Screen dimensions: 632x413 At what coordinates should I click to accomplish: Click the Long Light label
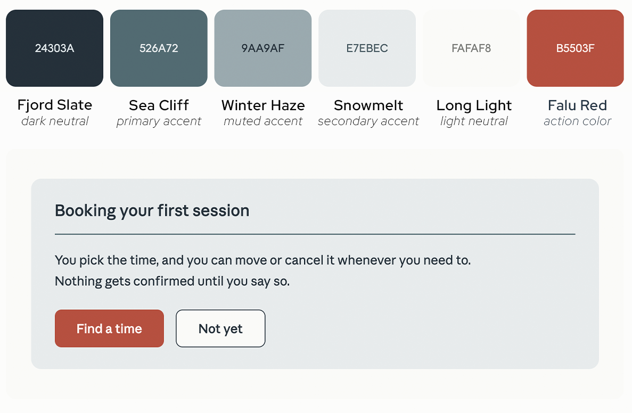coord(474,105)
